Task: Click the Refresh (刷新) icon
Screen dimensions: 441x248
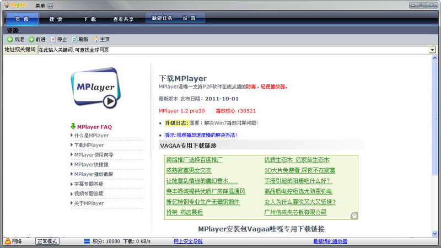Action: pos(74,40)
